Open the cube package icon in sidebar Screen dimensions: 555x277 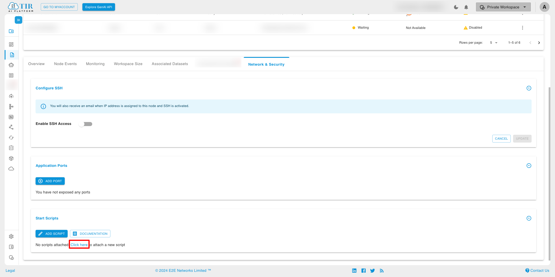[11, 158]
